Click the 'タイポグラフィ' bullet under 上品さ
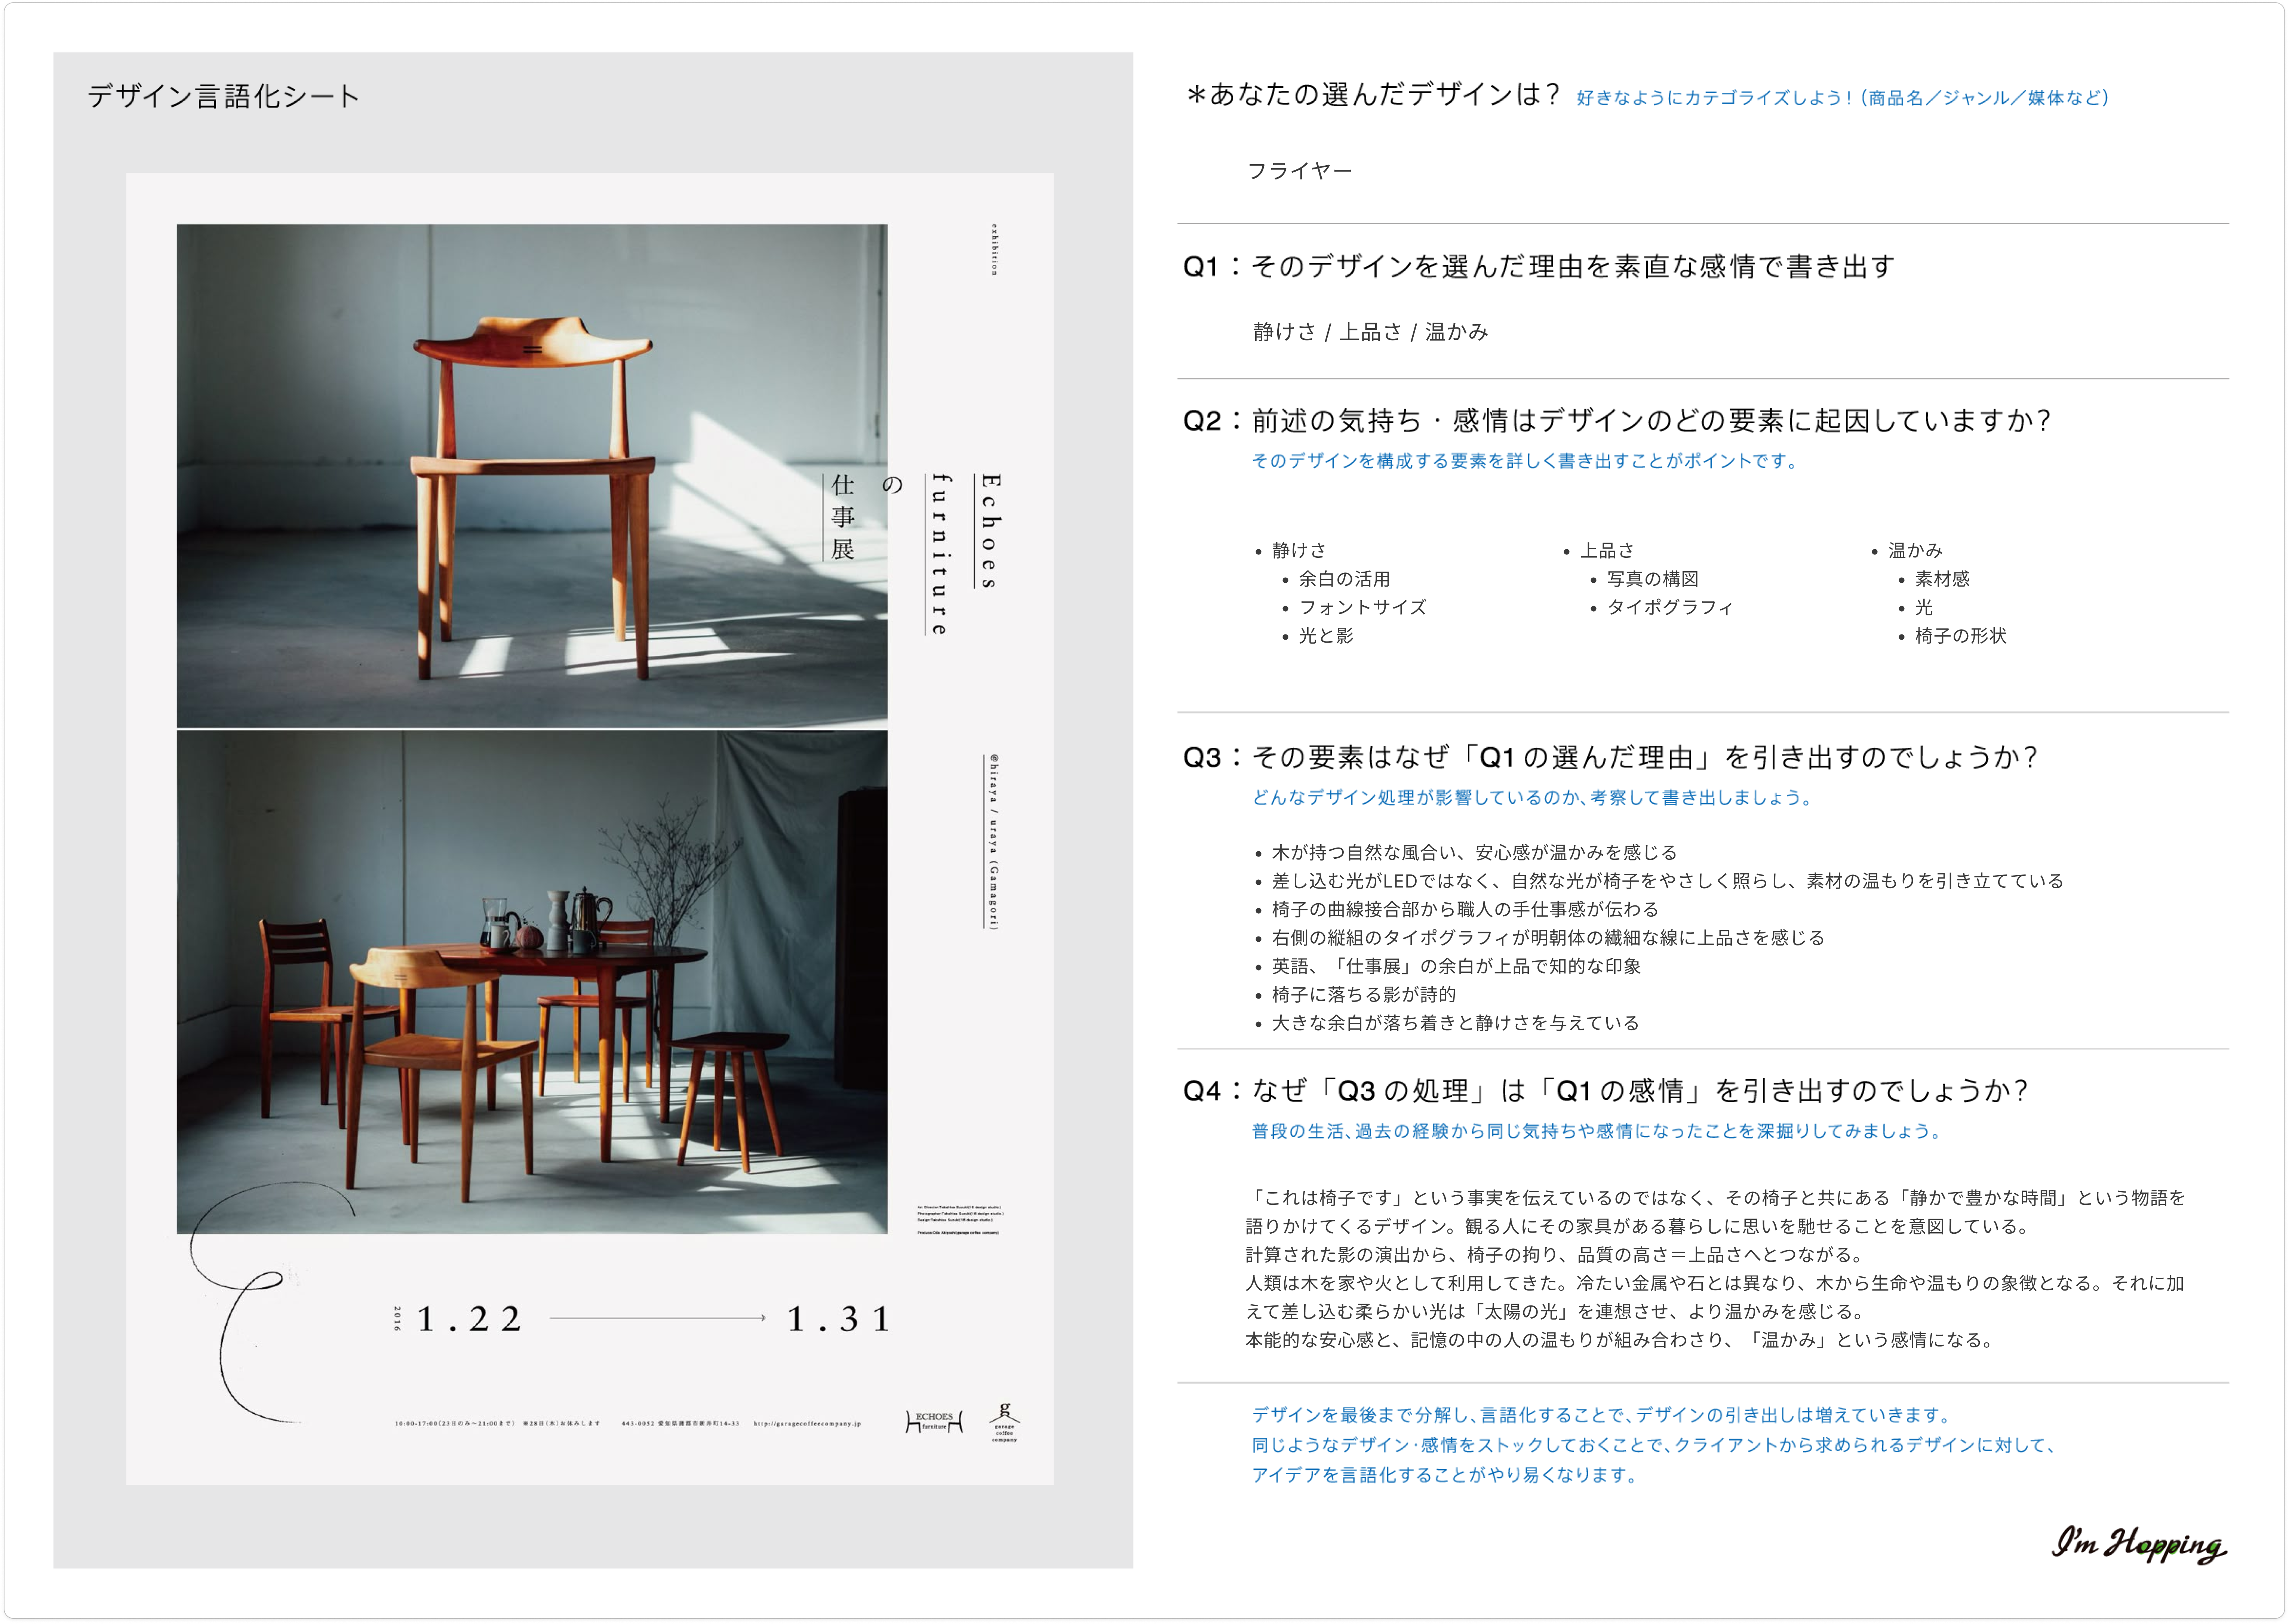2289x1624 pixels. tap(1669, 607)
